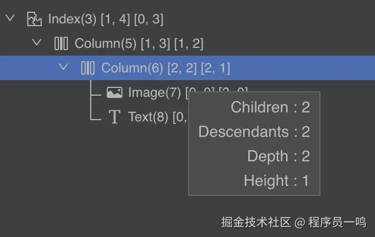Click the "Height : 1" tooltip line
This screenshot has height=237, width=375.
pos(277,181)
